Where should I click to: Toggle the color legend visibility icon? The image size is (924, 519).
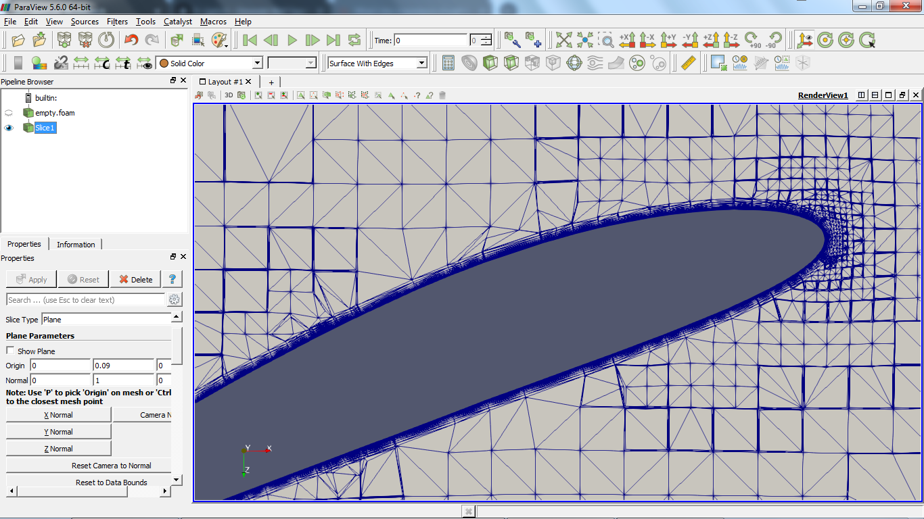click(18, 63)
